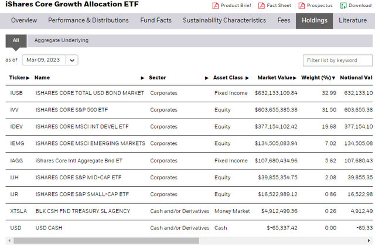Click the horizontal scrollbar thumb
This screenshot has width=375, height=246.
[x=106, y=241]
